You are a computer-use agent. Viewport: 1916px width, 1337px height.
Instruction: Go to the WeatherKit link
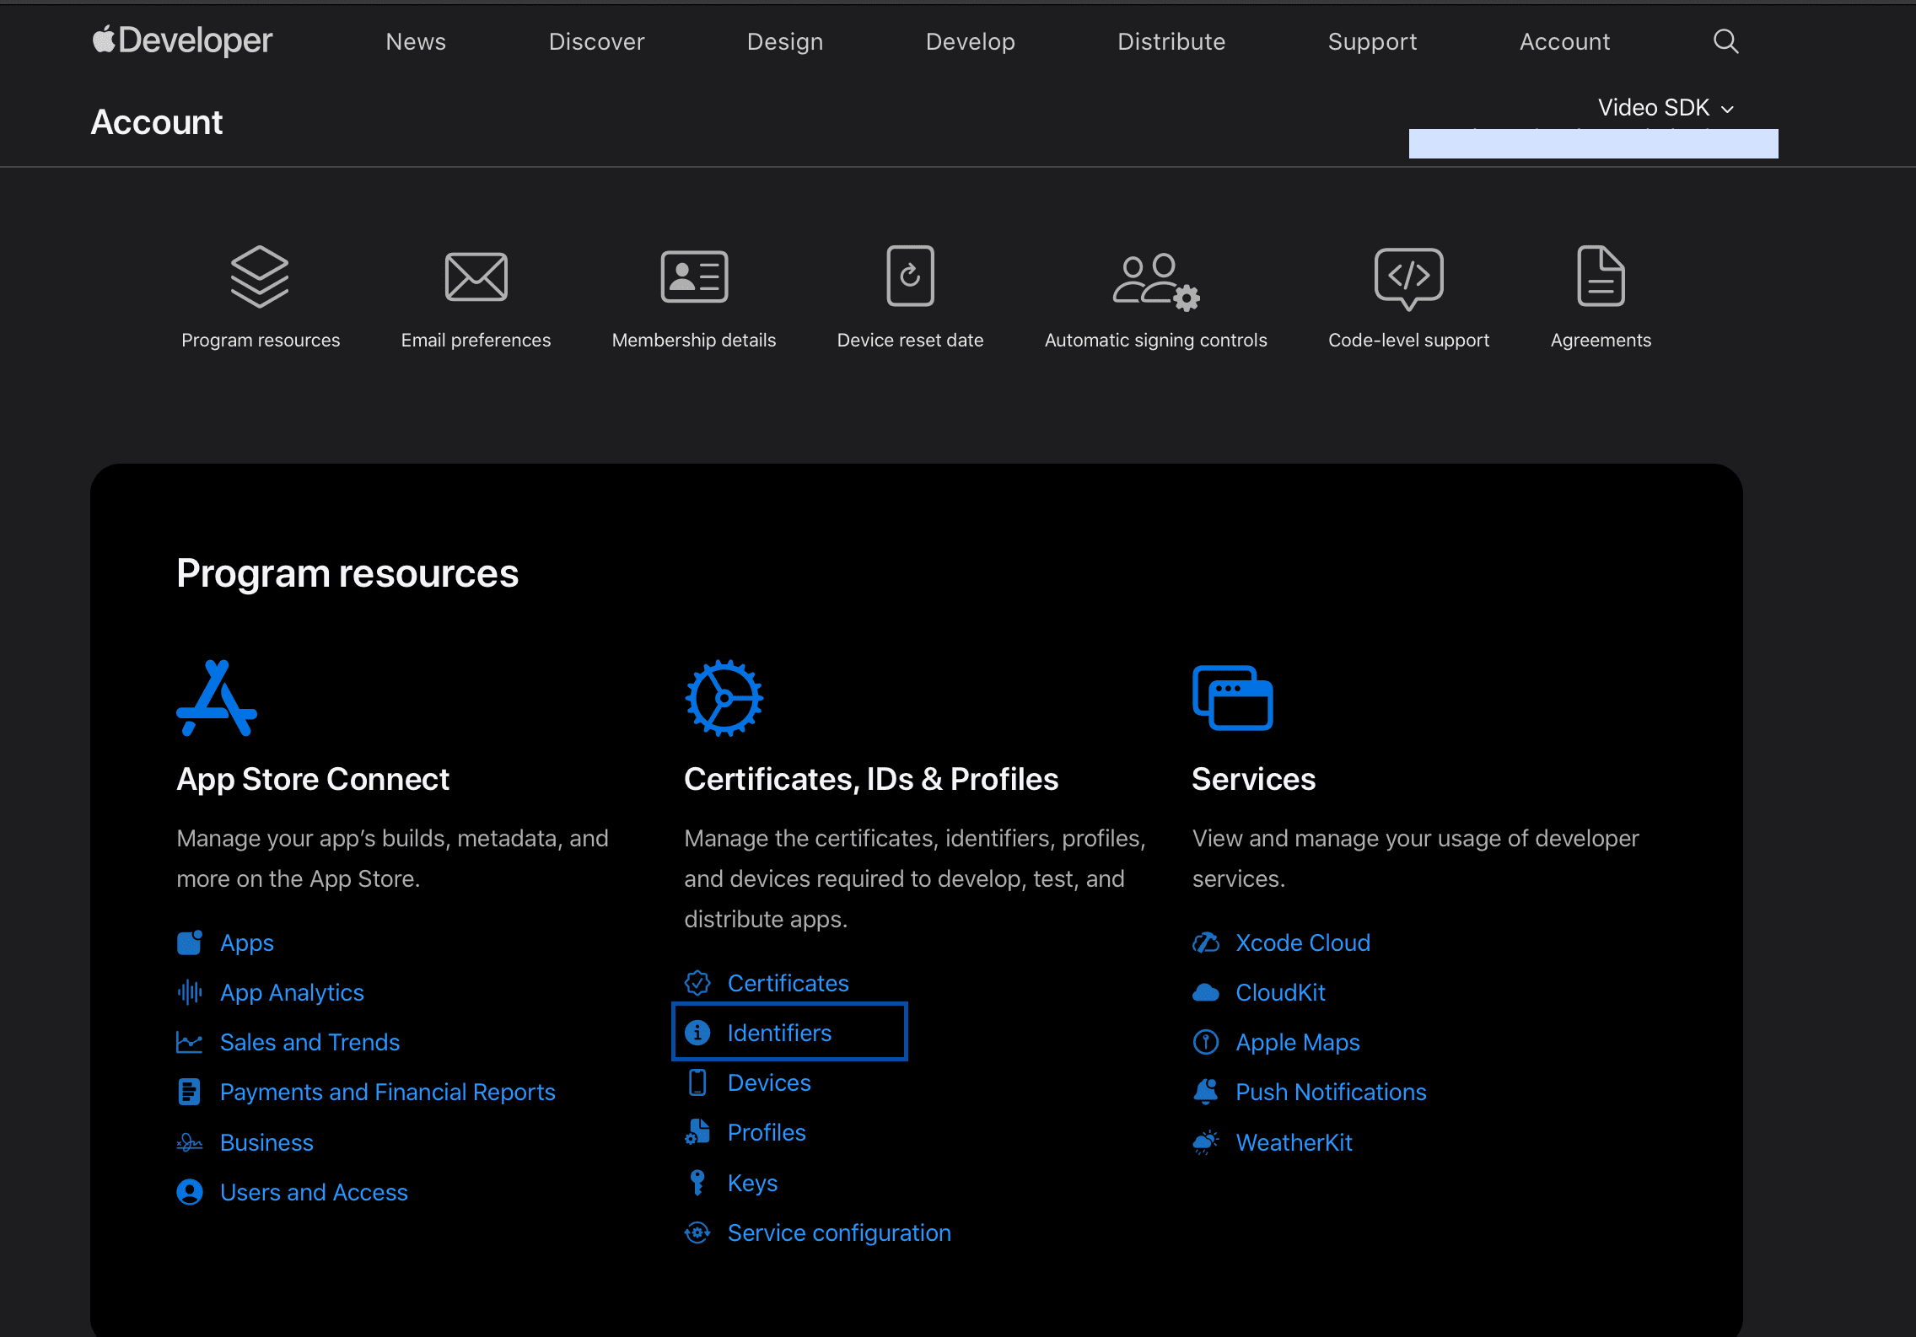(1294, 1142)
